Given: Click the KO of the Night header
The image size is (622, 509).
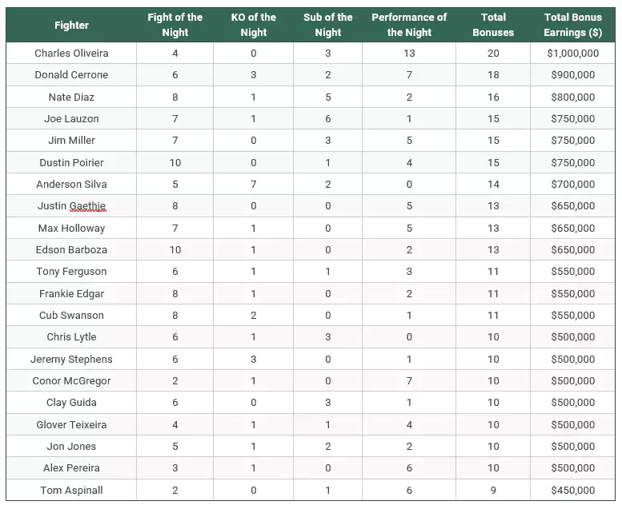Looking at the screenshot, I should tap(254, 25).
